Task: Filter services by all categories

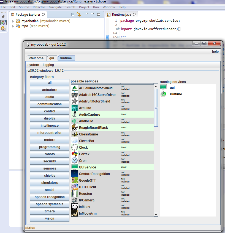Action: click(x=50, y=83)
